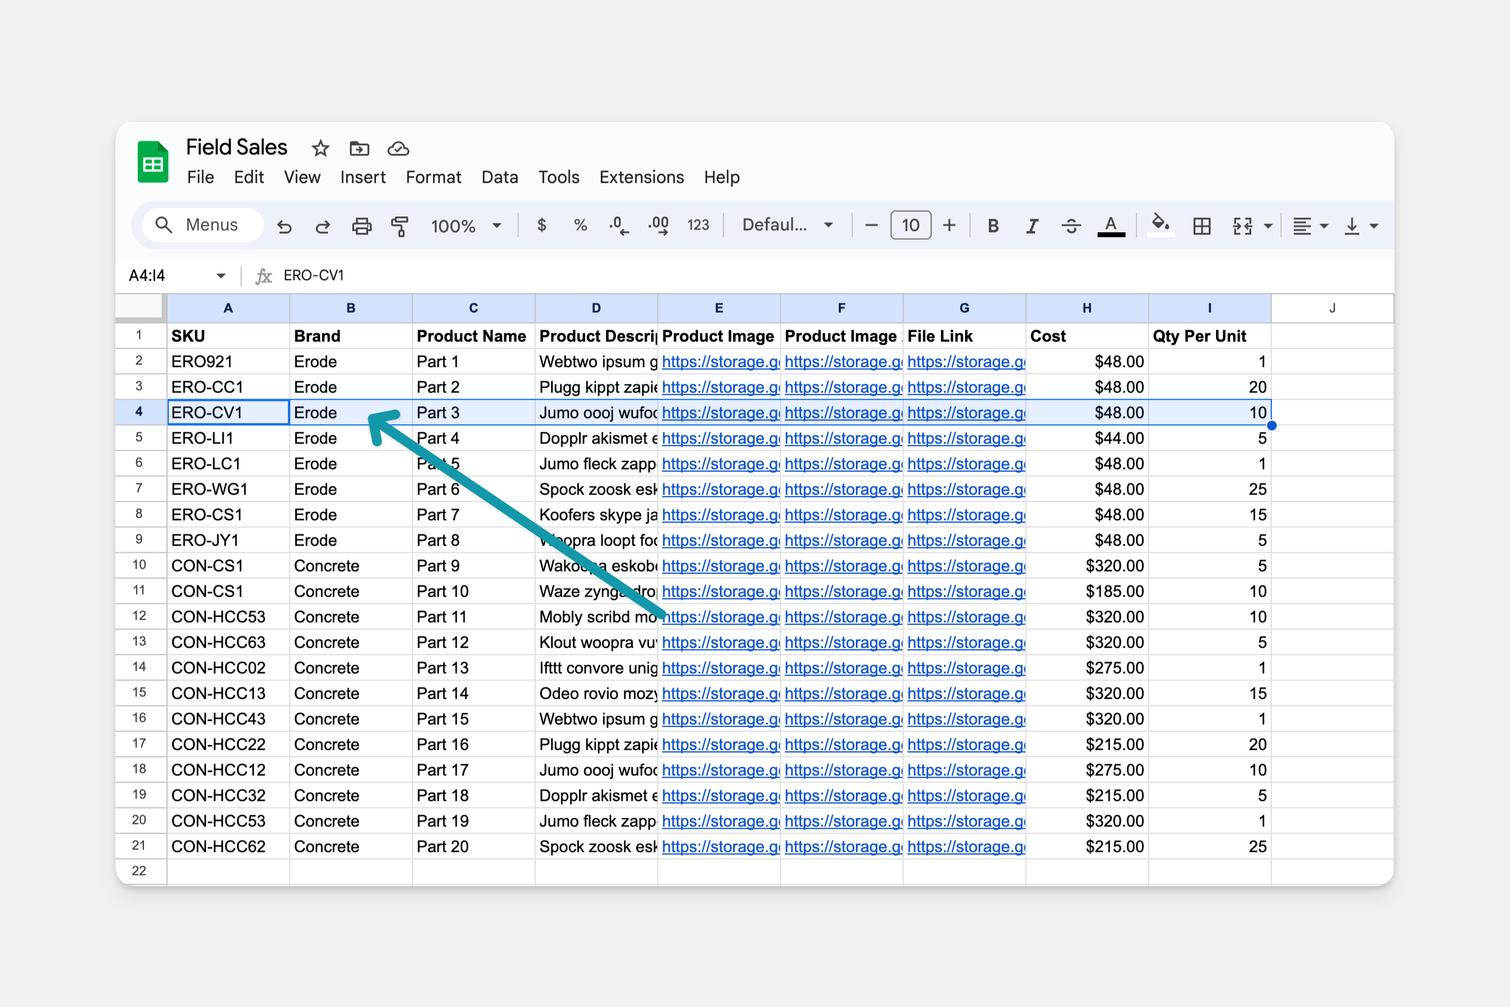Open column G link in Part 14 row
Viewport: 1510px width, 1007px height.
pyautogui.click(x=965, y=693)
